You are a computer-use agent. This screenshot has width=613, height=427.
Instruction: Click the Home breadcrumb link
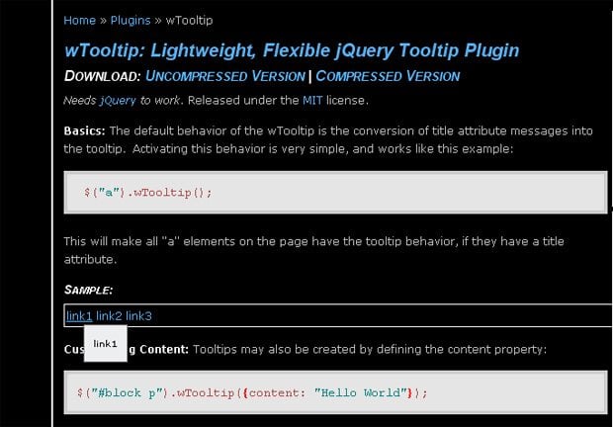79,20
